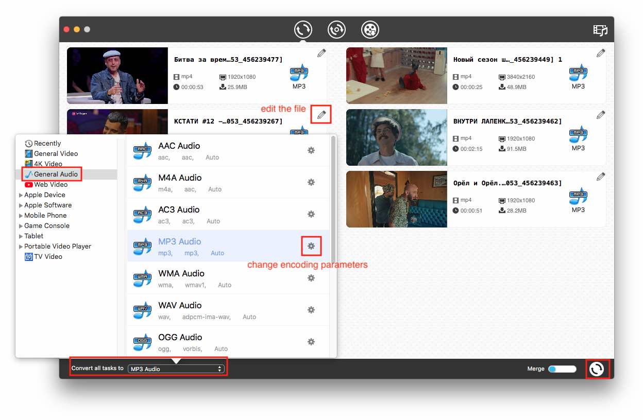Open the 'Convert all tasks to' dropdown
643x420 pixels.
(x=176, y=369)
